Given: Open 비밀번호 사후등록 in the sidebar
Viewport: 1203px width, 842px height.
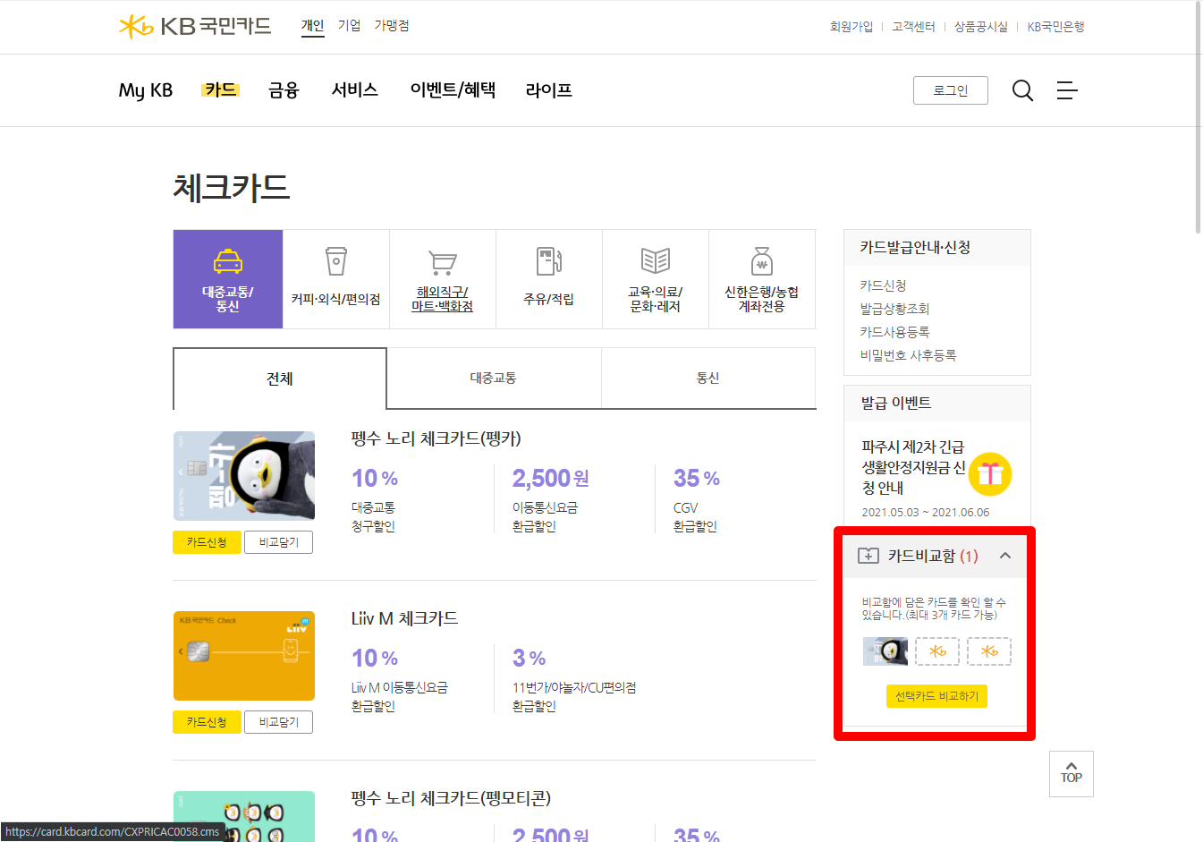Looking at the screenshot, I should 908,355.
